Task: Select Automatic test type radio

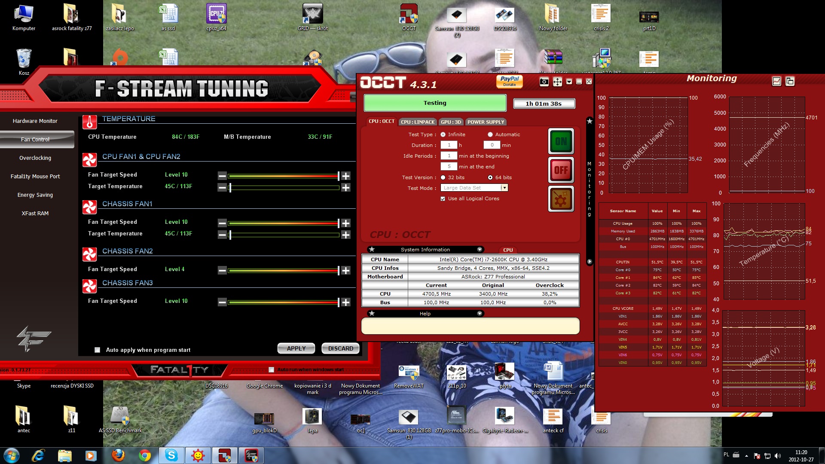Action: click(490, 134)
